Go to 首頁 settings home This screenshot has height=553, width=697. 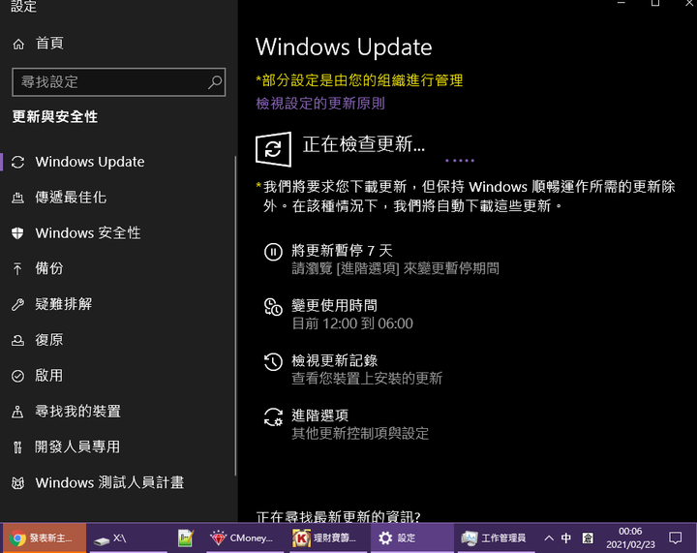[x=49, y=44]
